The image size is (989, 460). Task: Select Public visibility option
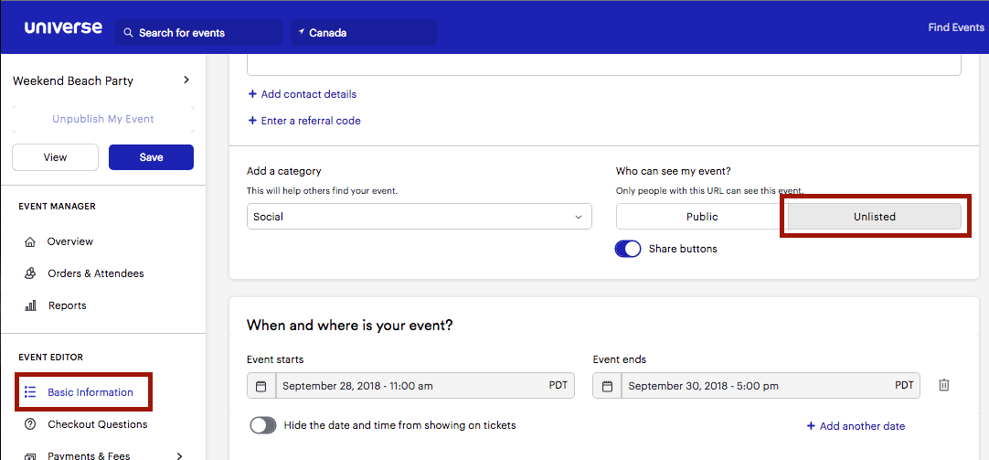point(702,217)
